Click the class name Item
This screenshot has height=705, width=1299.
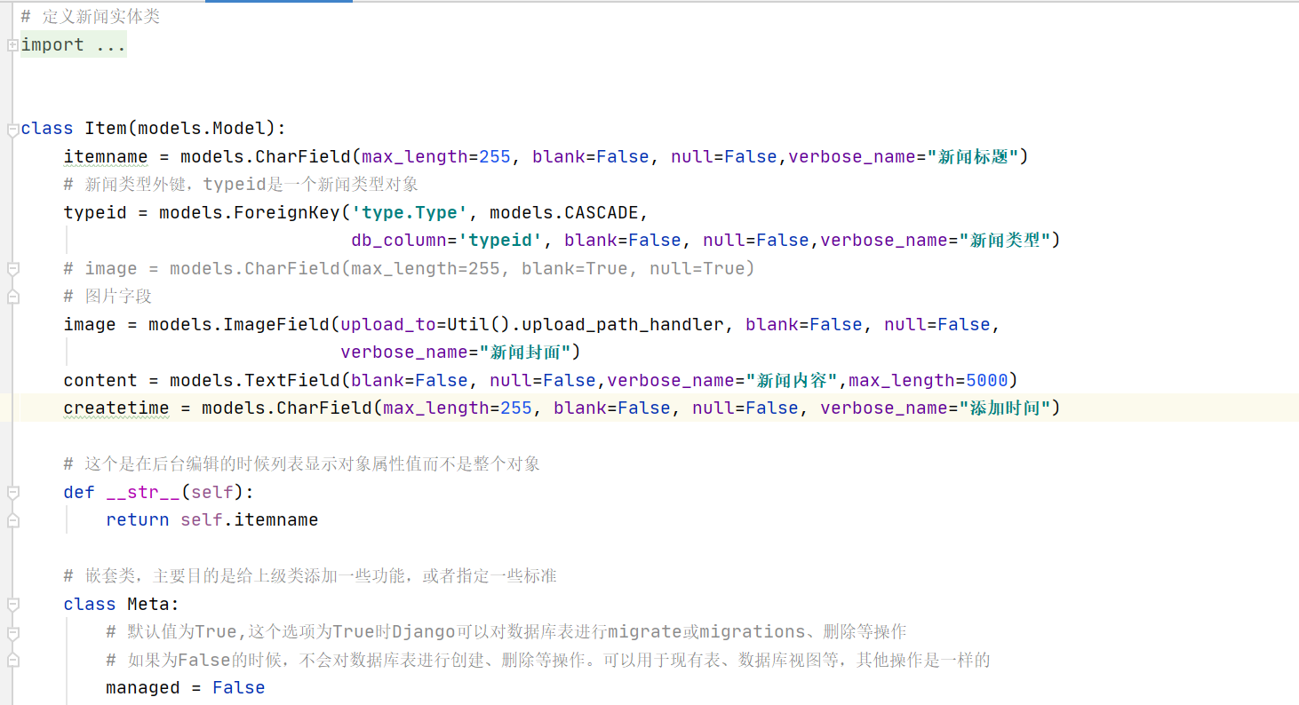[x=106, y=128]
